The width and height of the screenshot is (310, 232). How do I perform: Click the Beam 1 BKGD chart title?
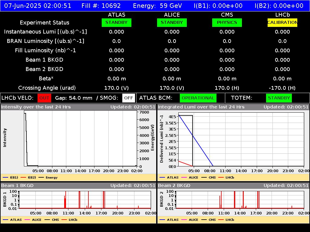coord(17,186)
